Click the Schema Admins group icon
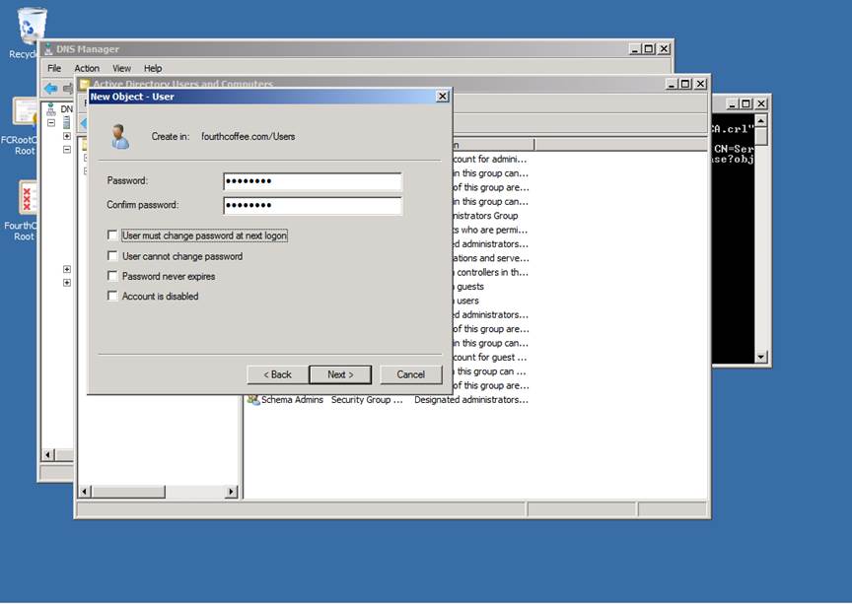This screenshot has width=852, height=604. 253,400
